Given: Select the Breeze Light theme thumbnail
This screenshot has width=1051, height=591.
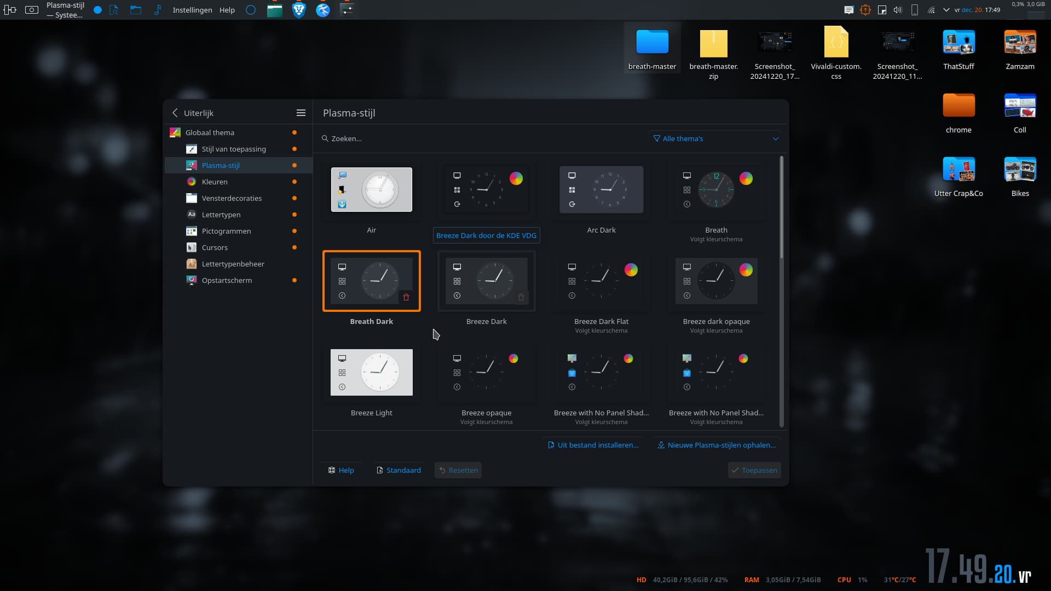Looking at the screenshot, I should point(372,372).
